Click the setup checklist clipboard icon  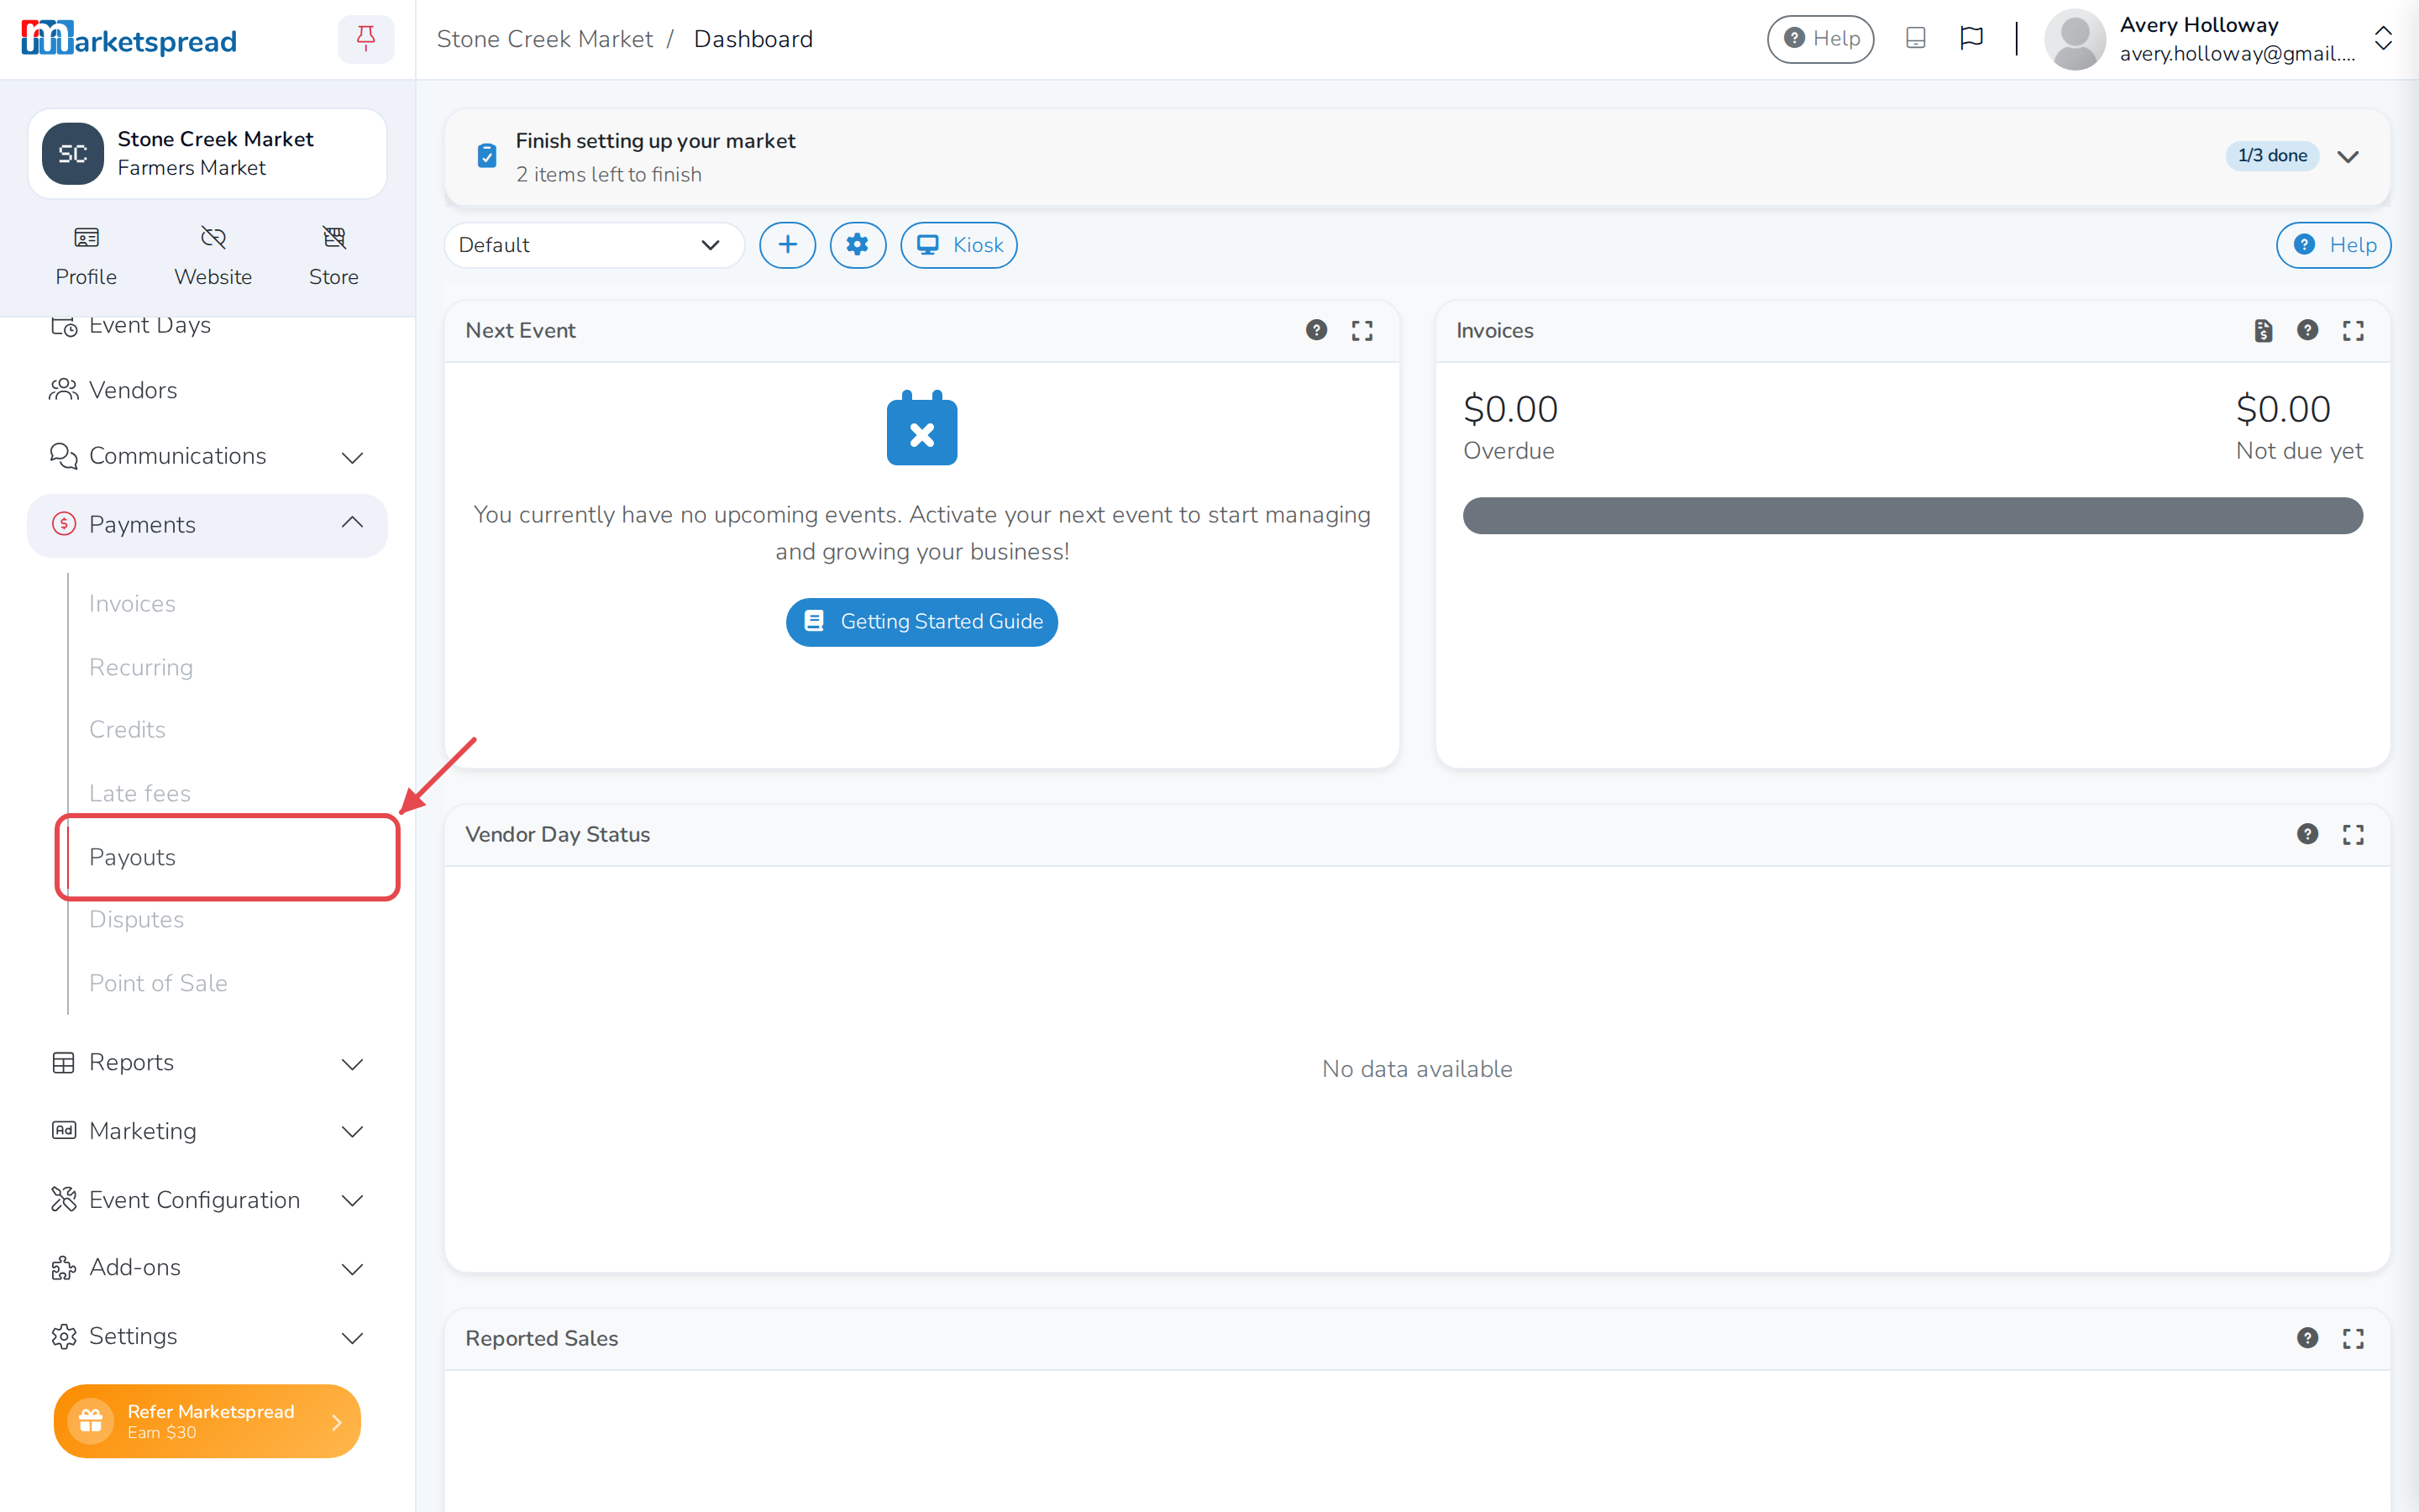[x=487, y=156]
